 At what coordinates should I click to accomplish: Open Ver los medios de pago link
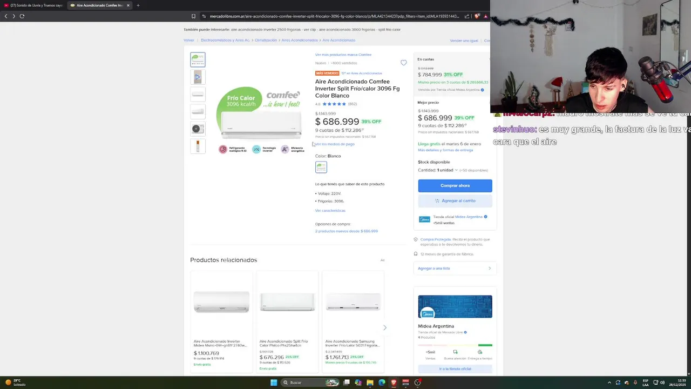pos(335,144)
